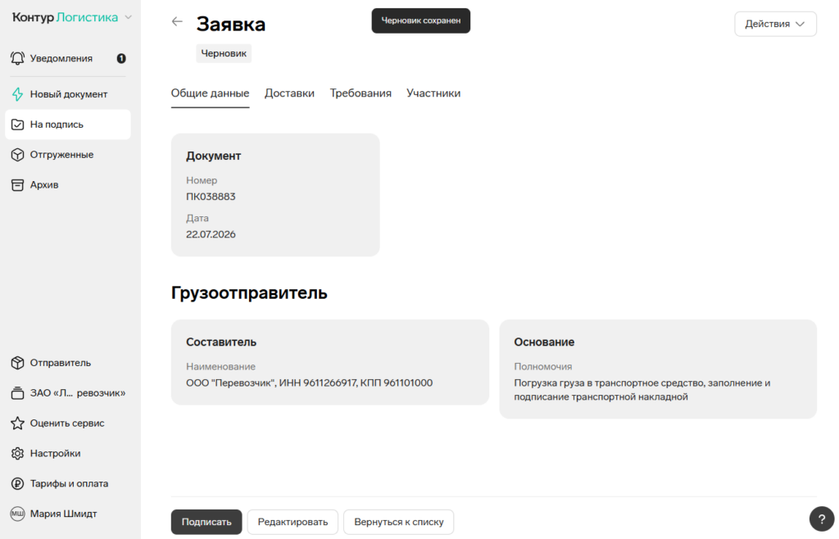Click the Составитель card title
The image size is (839, 539).
[x=221, y=342]
